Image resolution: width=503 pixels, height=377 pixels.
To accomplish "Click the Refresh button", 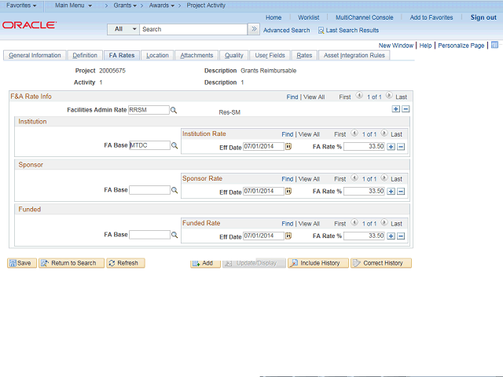I will (126, 263).
